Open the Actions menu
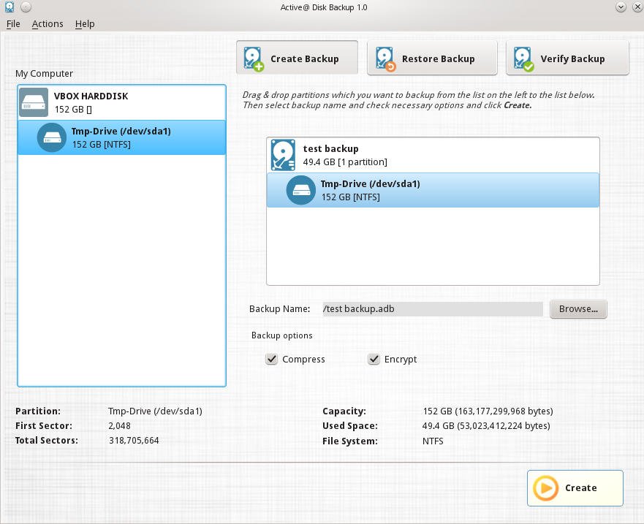The width and height of the screenshot is (644, 524). pos(48,23)
